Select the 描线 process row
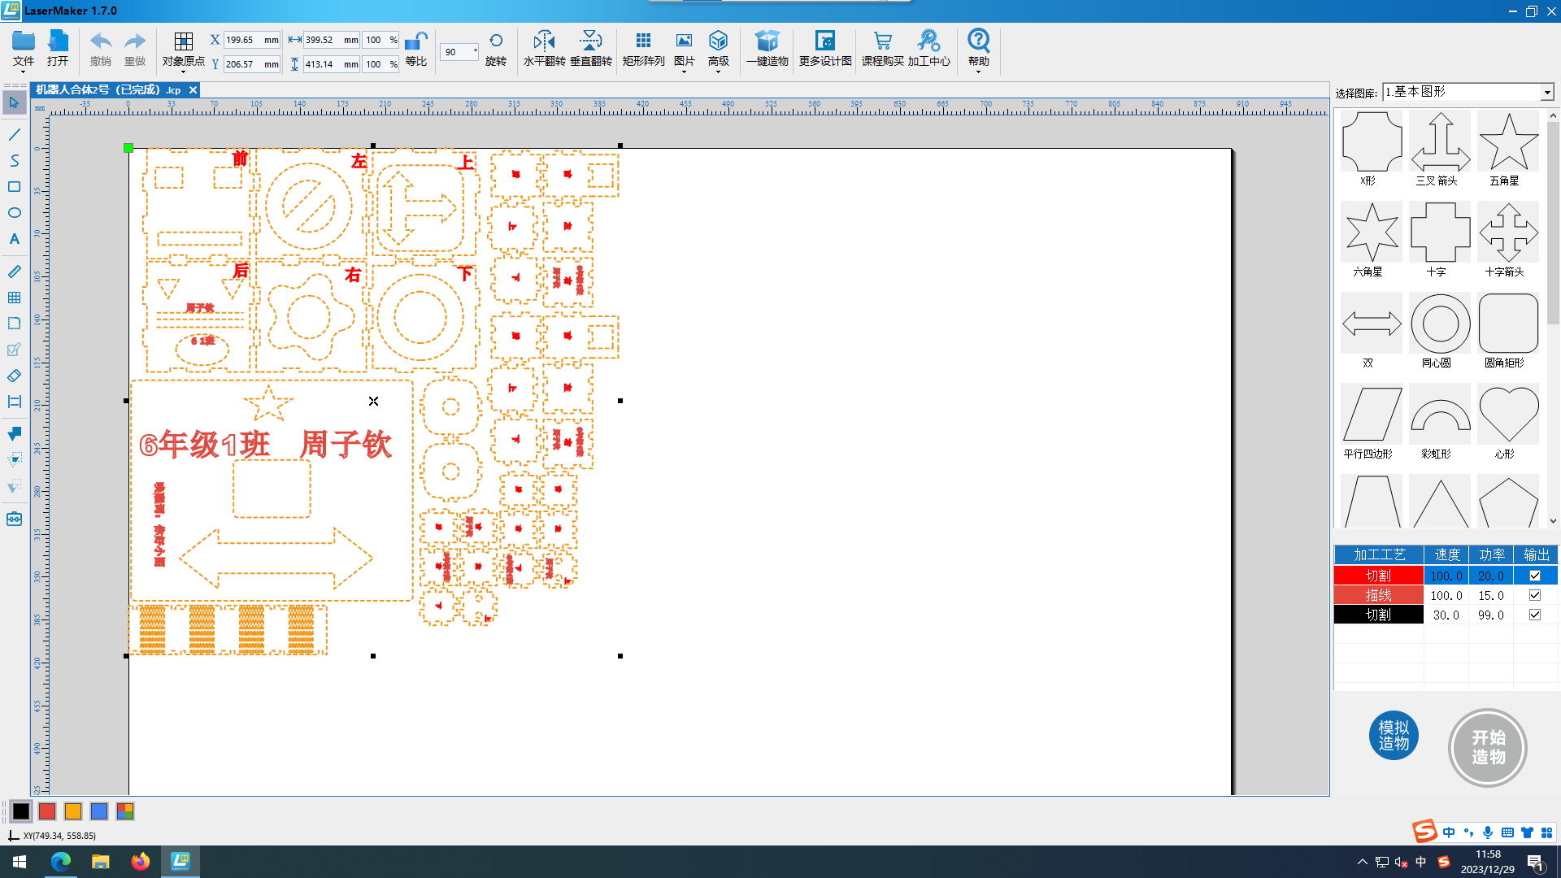This screenshot has width=1561, height=878. 1446,595
